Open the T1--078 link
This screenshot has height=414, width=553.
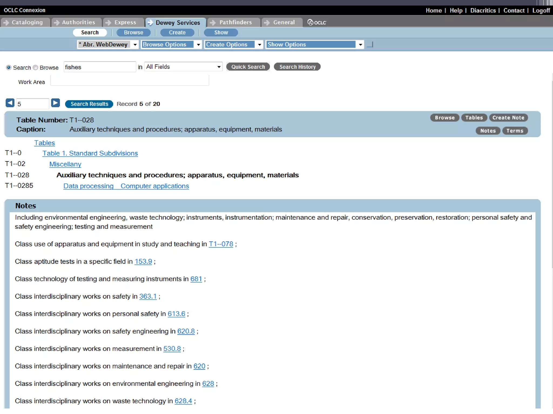[221, 244]
